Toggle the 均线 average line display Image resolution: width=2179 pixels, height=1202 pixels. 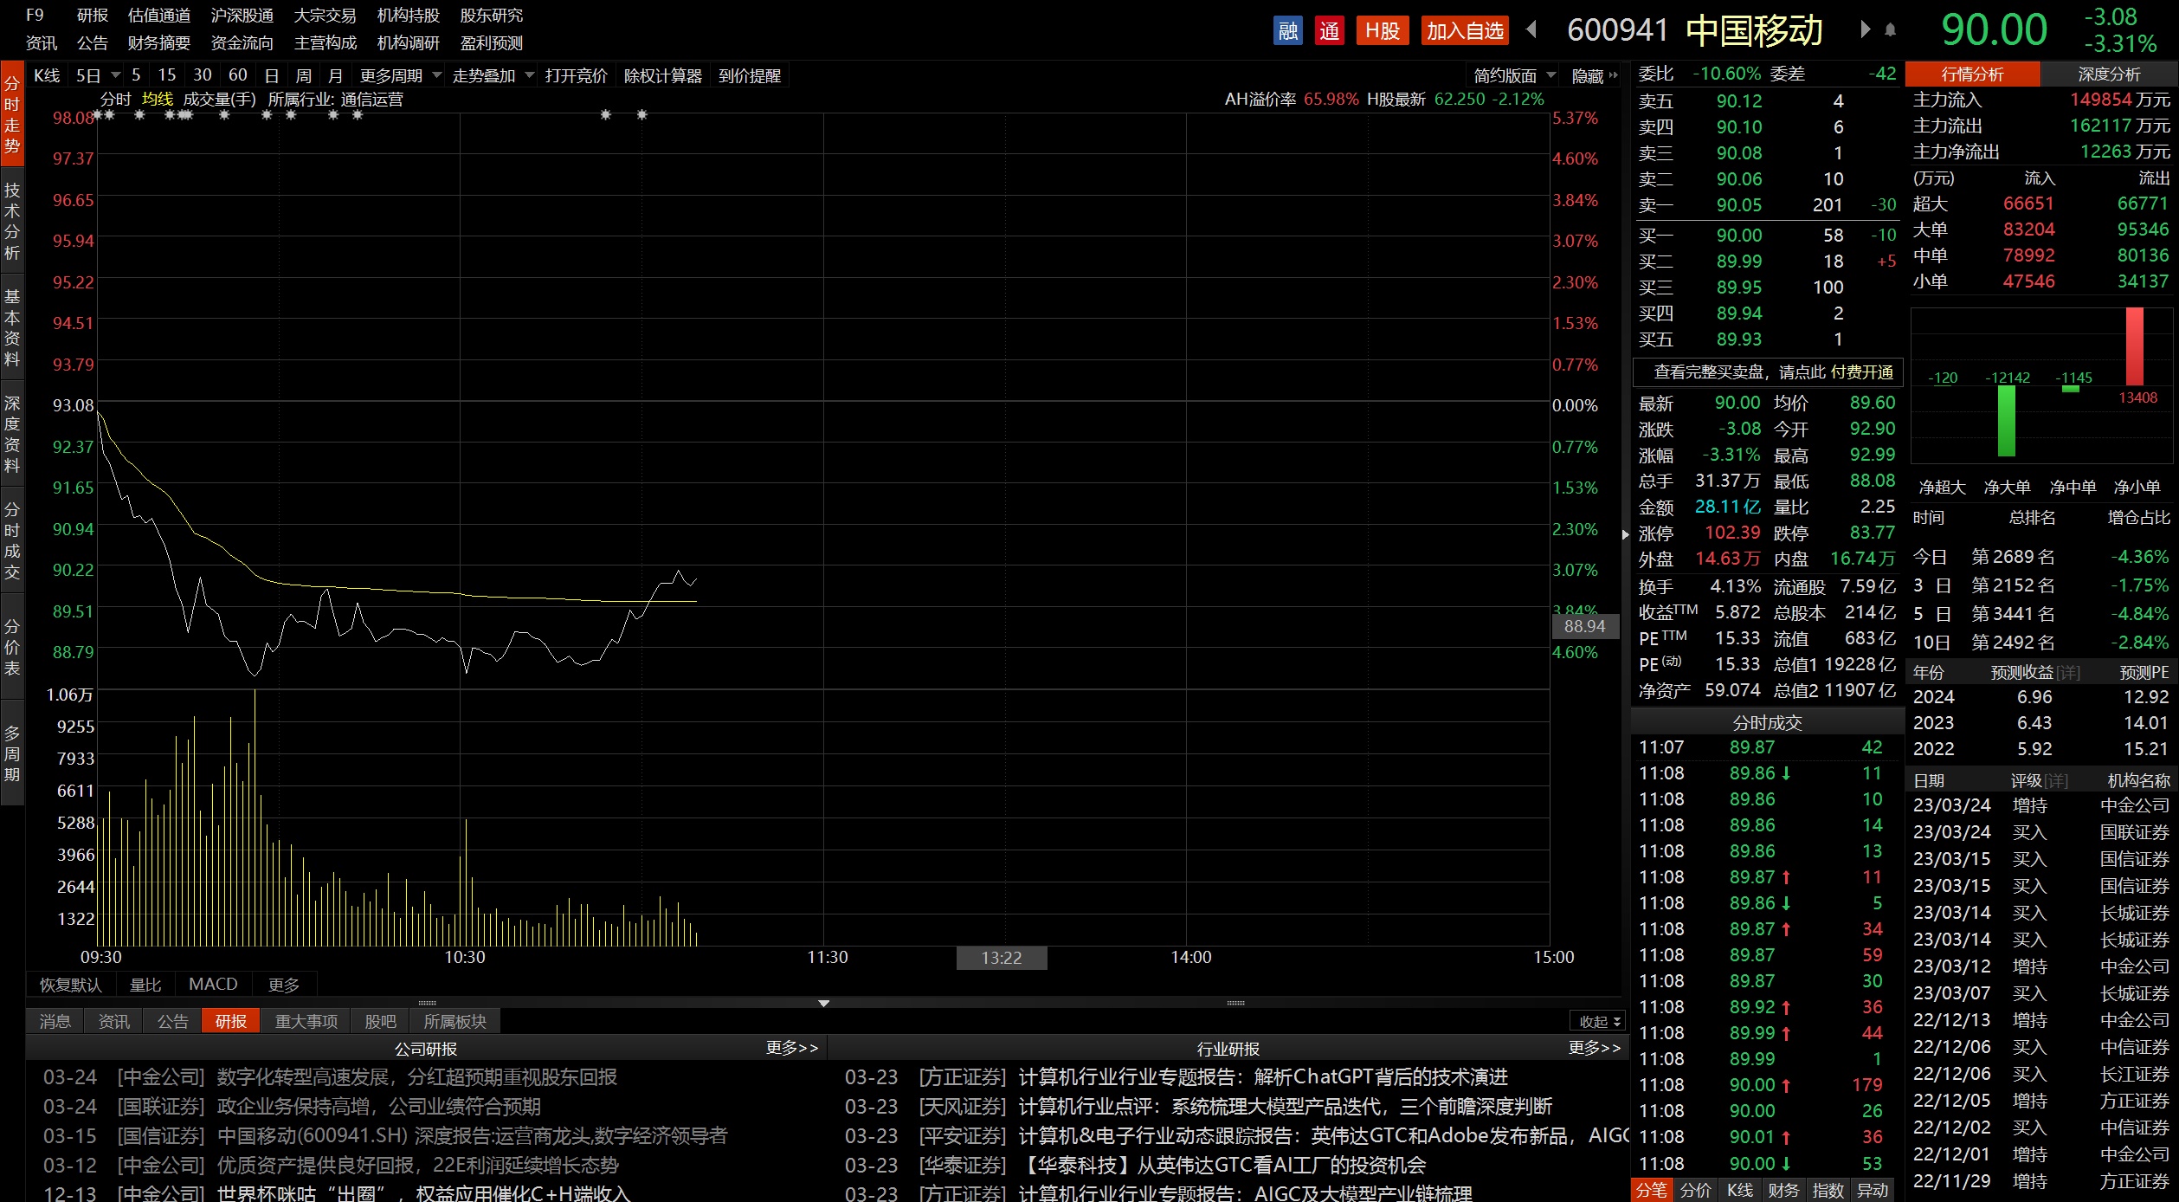pos(157,100)
